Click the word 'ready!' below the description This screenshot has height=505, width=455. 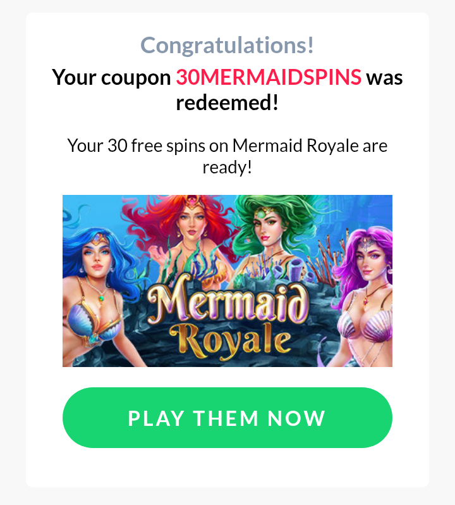click(x=227, y=168)
